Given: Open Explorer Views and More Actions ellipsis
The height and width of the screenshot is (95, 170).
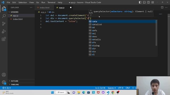Looking at the screenshot, I should (x=31, y=7).
